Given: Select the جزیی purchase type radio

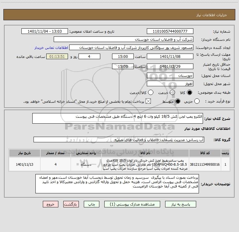Looking at the screenshot, I should coord(197,101).
